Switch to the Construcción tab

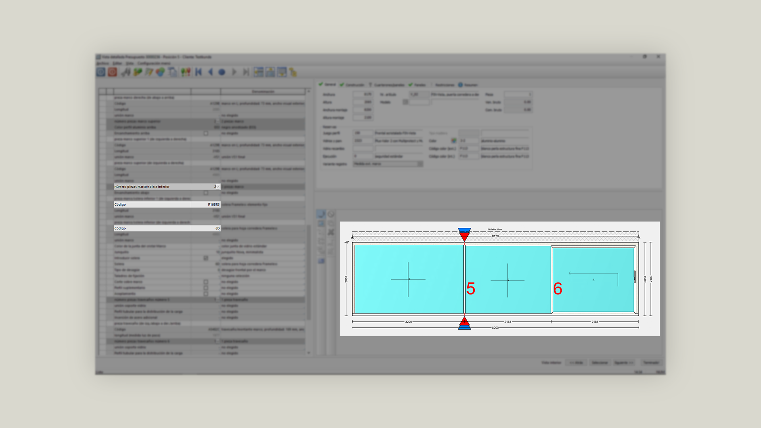352,85
